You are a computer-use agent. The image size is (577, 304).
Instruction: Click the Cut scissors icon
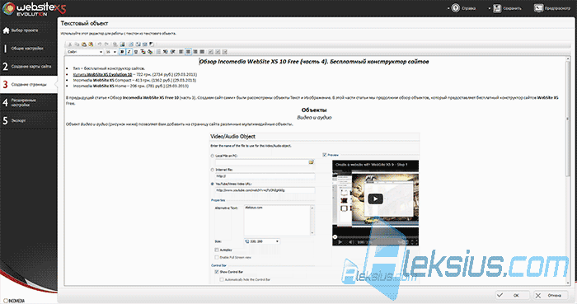tap(70, 44)
